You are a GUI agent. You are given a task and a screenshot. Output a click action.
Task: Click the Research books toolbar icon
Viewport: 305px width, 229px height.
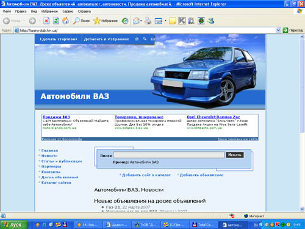click(x=191, y=21)
